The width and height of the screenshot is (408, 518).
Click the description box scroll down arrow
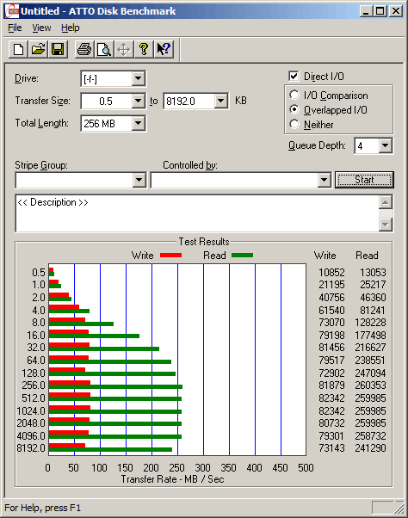tap(386, 225)
